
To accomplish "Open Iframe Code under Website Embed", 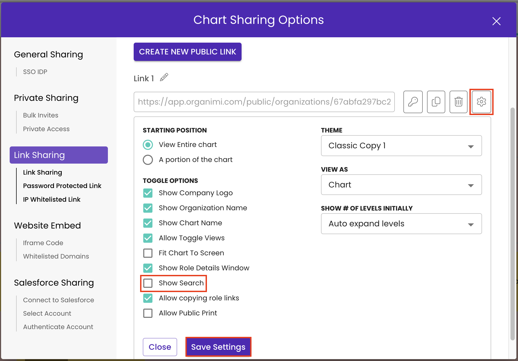I will point(43,243).
